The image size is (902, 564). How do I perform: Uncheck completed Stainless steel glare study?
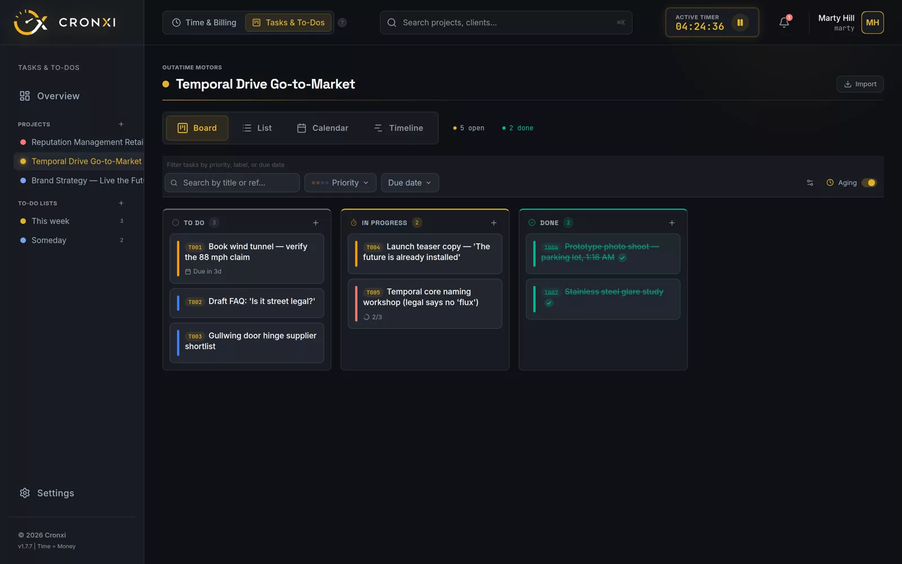(549, 303)
